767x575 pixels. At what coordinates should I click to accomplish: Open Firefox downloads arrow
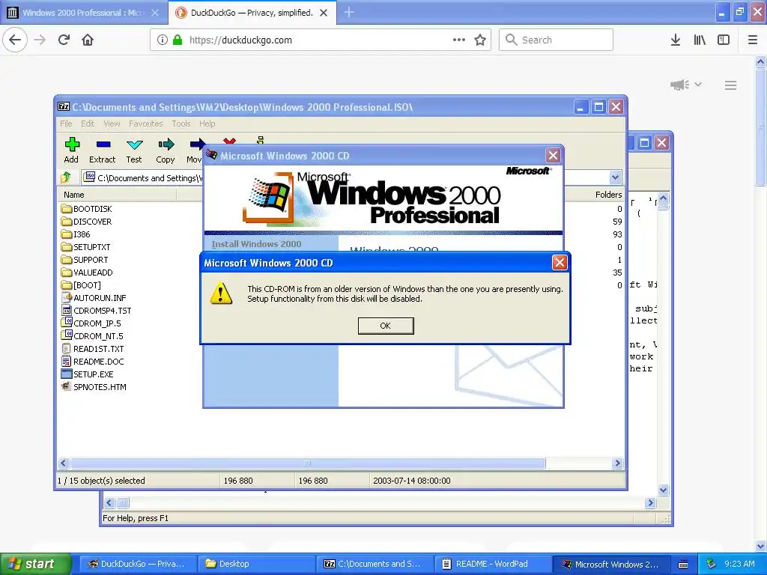coord(676,40)
